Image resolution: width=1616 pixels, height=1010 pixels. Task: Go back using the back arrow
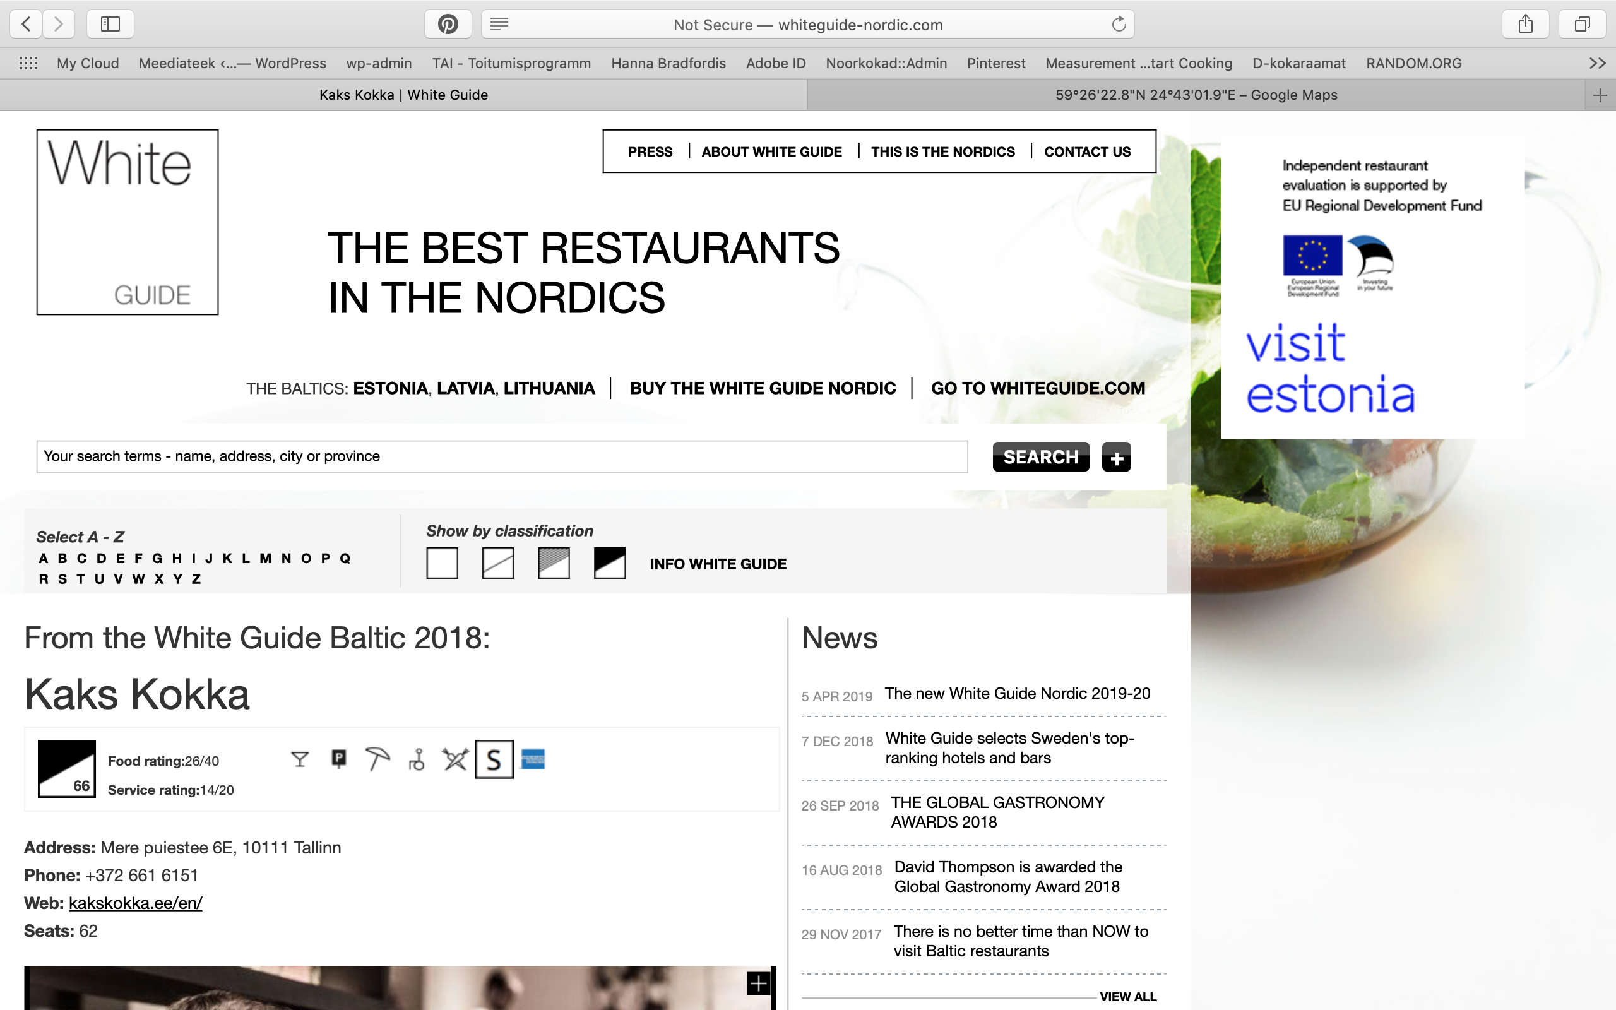tap(26, 25)
